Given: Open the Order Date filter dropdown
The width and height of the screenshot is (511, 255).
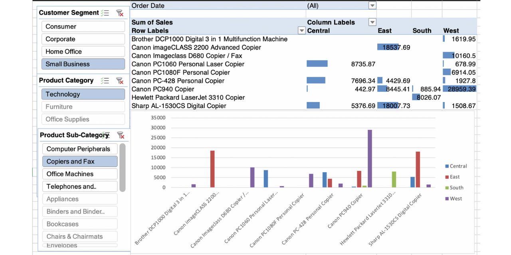Looking at the screenshot, I should click(372, 6).
